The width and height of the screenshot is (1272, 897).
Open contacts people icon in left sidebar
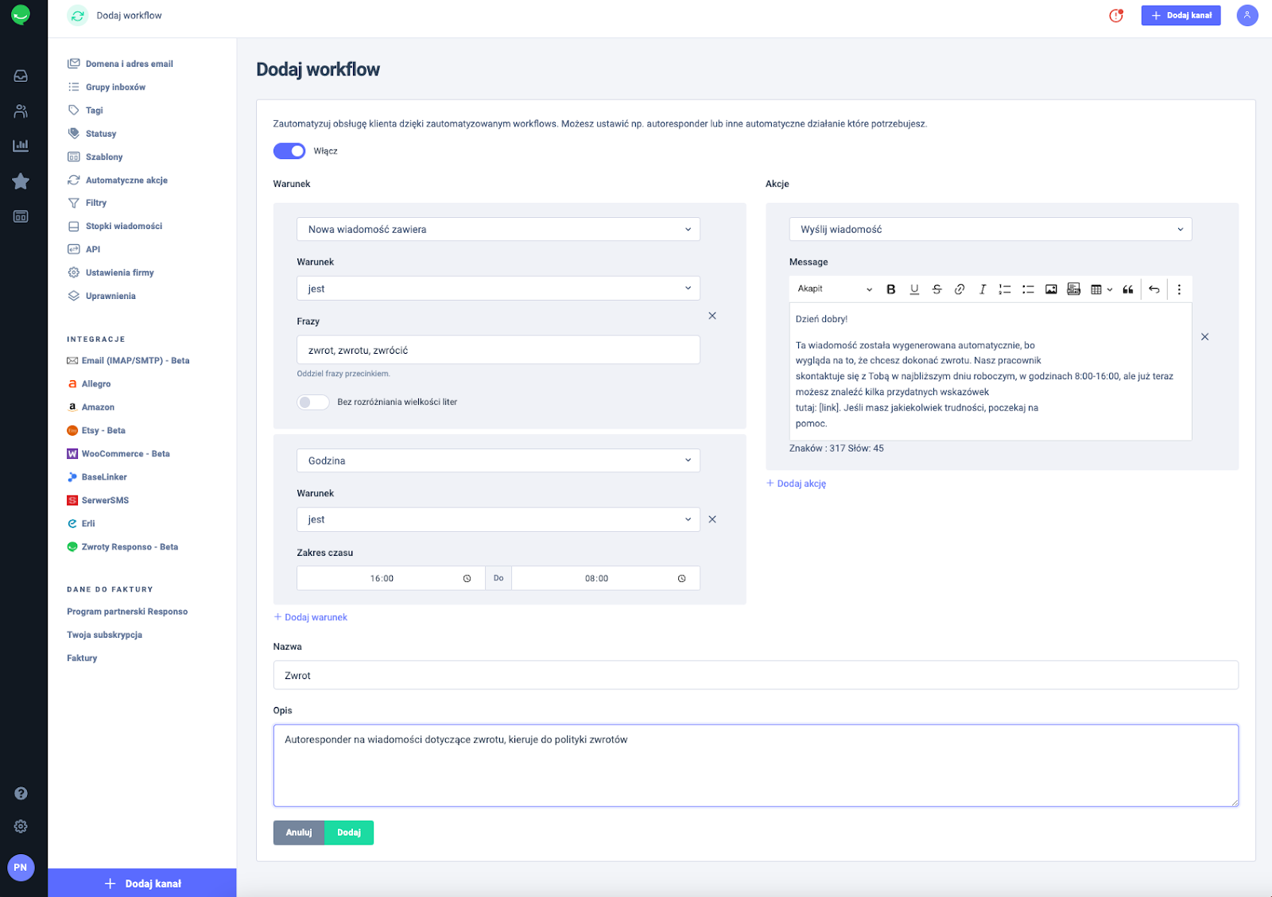point(21,111)
